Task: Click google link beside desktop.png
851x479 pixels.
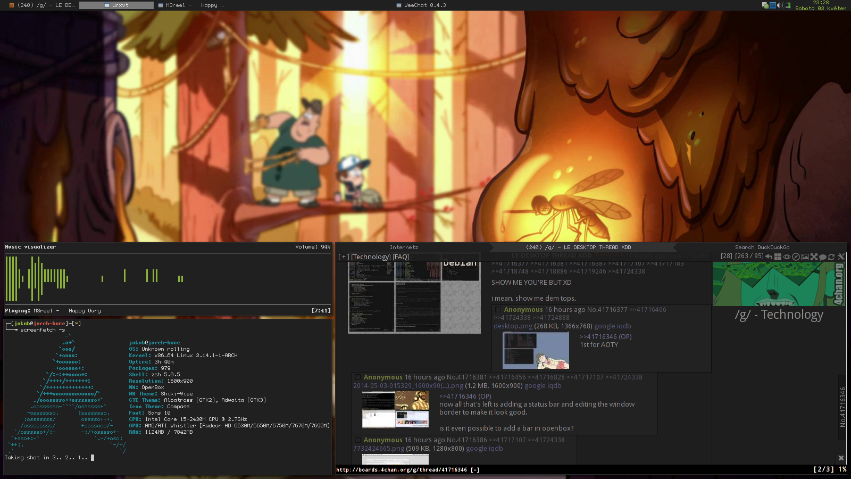Action: pyautogui.click(x=605, y=326)
